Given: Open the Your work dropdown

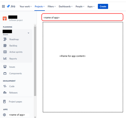Looking at the screenshot, I should point(26,6).
